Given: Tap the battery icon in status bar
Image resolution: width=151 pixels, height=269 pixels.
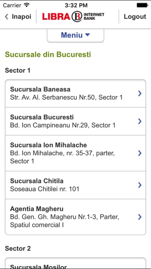Looking at the screenshot, I should point(142,5).
